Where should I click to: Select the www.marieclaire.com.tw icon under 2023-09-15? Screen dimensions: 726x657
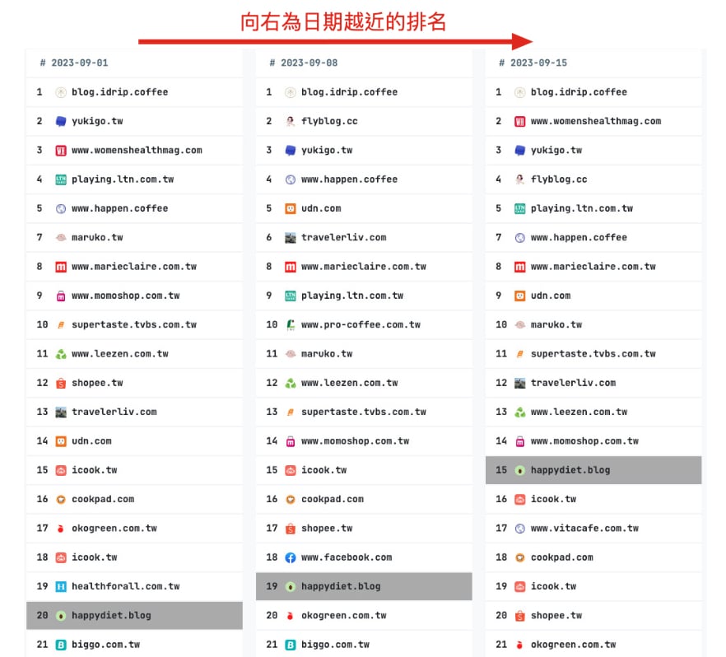tap(520, 267)
